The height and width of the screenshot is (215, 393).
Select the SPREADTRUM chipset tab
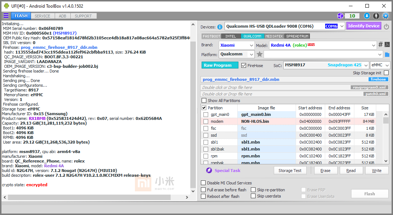[297, 36]
